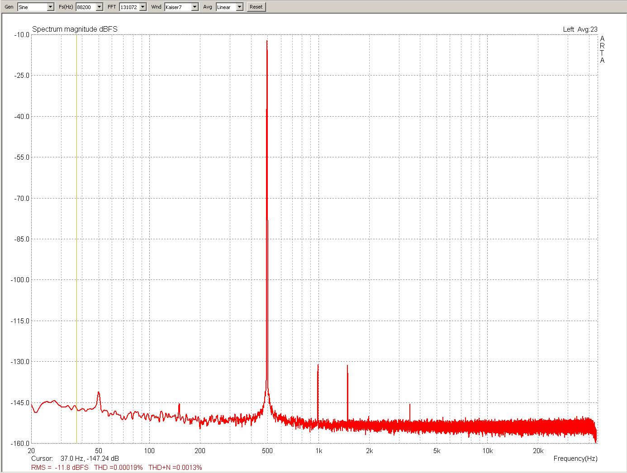
Task: Click the '-10.0' y-axis label
Action: [x=22, y=35]
